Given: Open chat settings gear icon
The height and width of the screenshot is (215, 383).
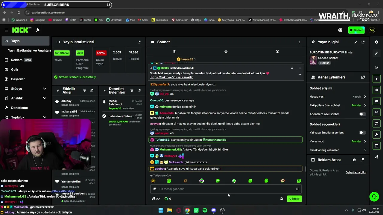Looking at the screenshot, I should [282, 199].
